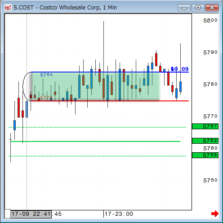Viewport: 223px width, 223px height.
Task: Click the 17-09 22:41 cursor time box
Action: (x=31, y=214)
